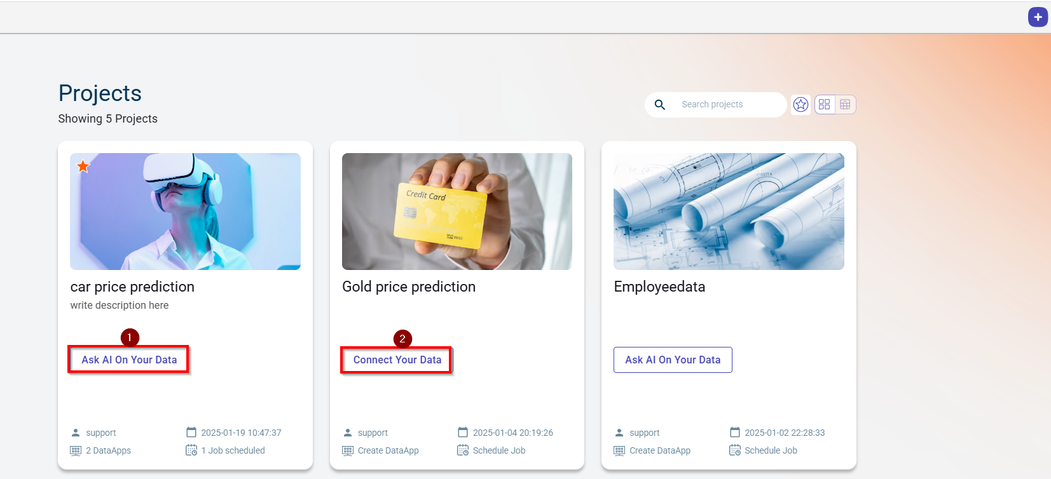Click Connect Your Data on Gold project
The width and height of the screenshot is (1051, 479).
(397, 360)
